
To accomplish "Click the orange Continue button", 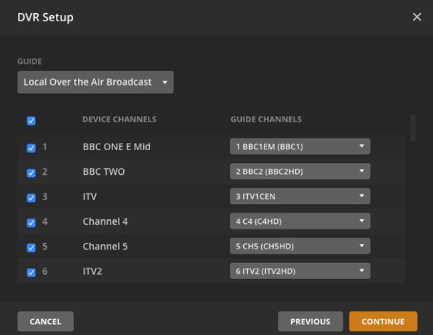I will point(383,322).
